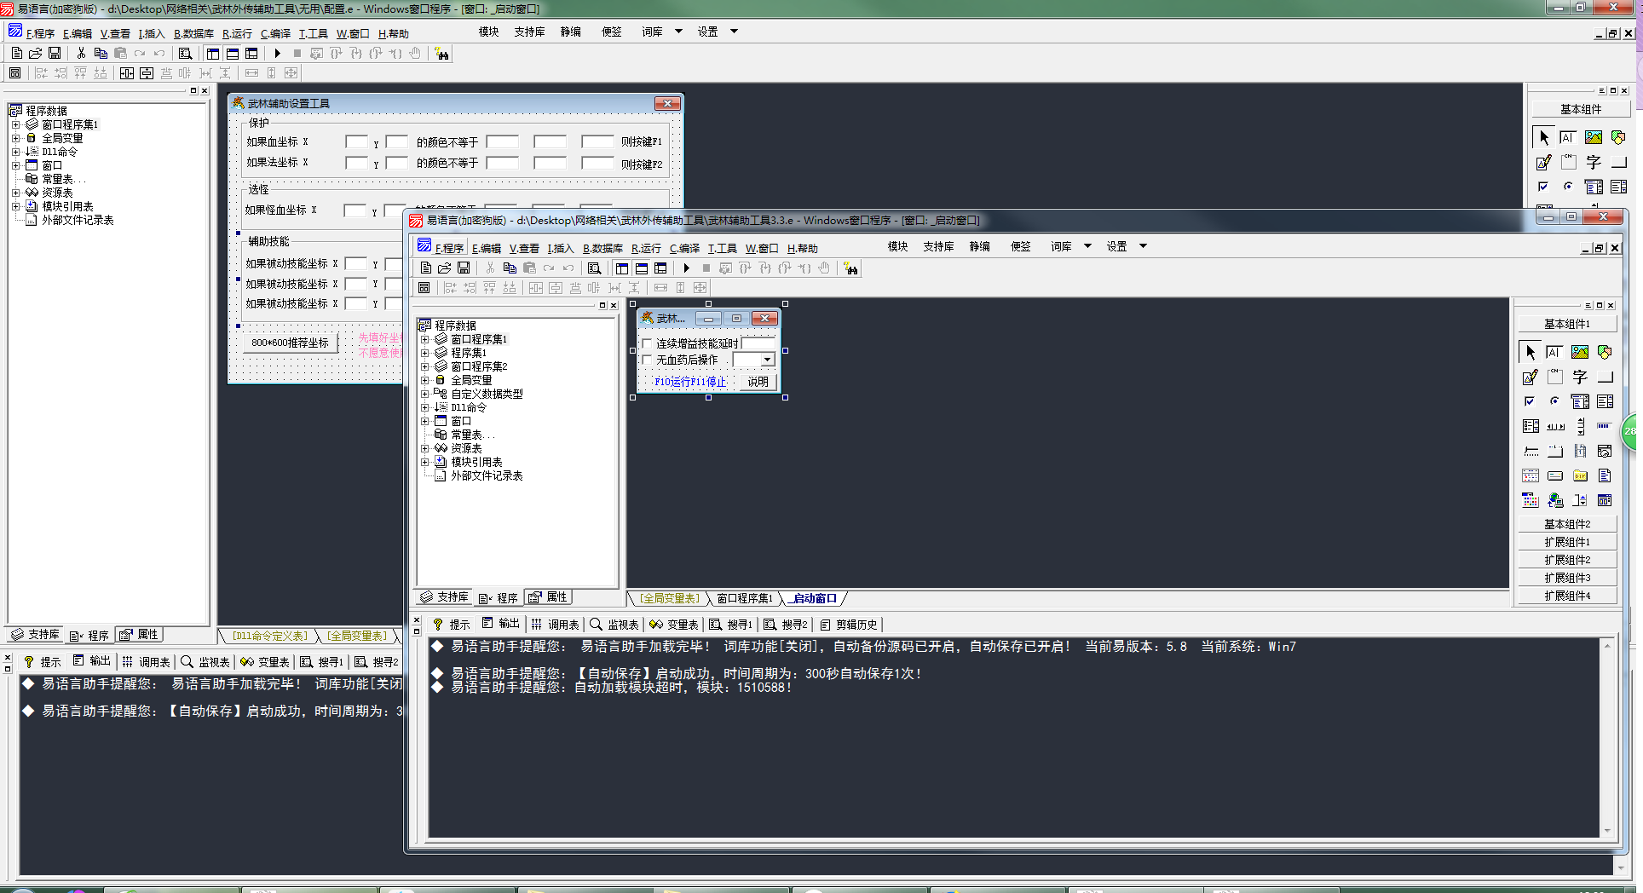
Task: Click Save icon in front window toolbar
Action: pos(463,268)
